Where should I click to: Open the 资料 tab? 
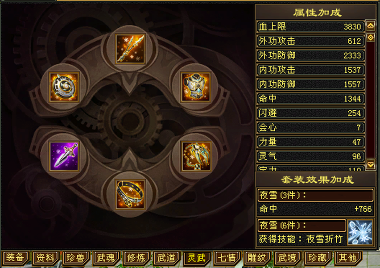coord(45,258)
